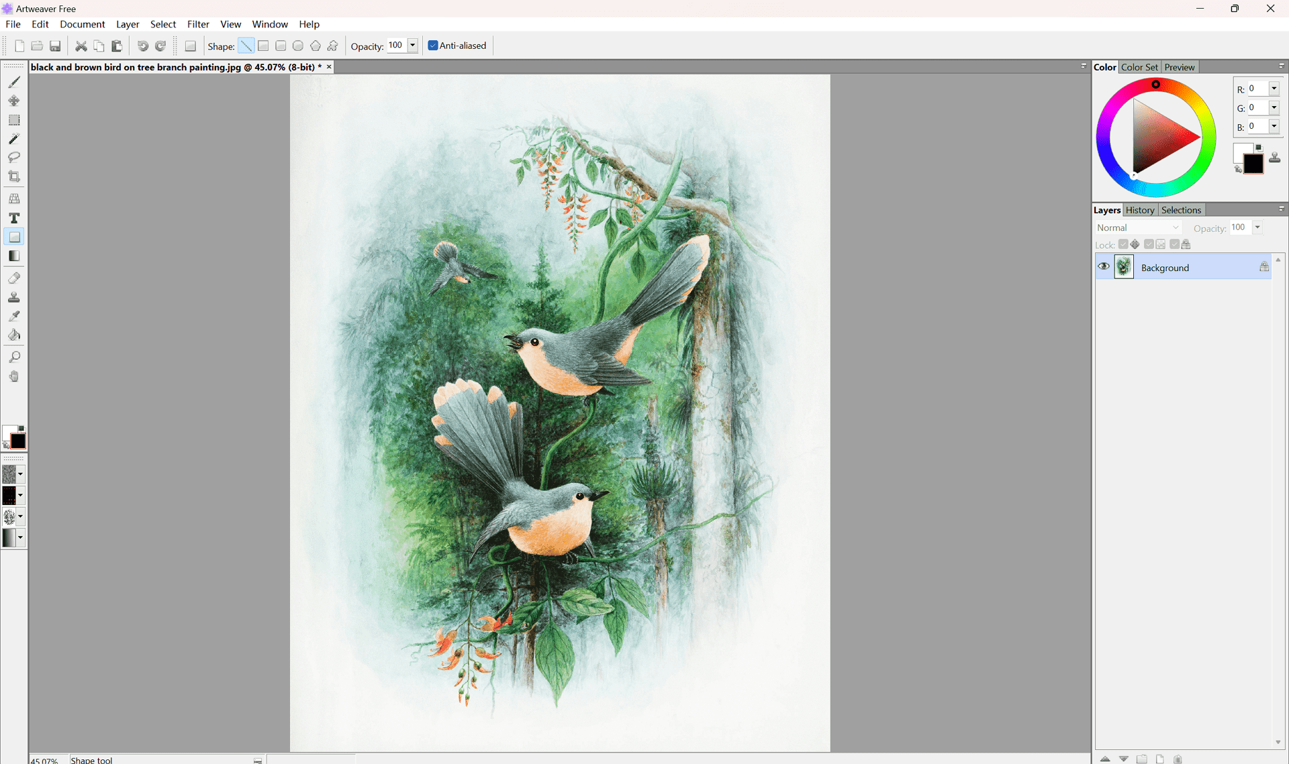This screenshot has width=1289, height=764.
Task: Choose the Eraser tool
Action: coord(14,278)
